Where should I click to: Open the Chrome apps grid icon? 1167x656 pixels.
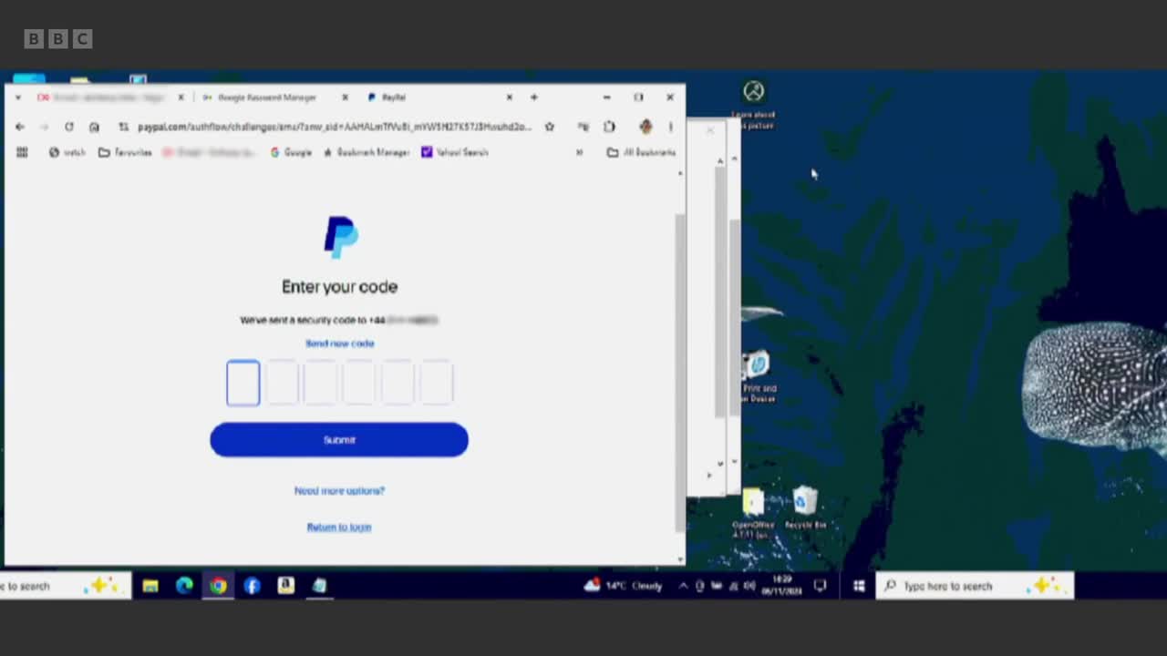22,152
